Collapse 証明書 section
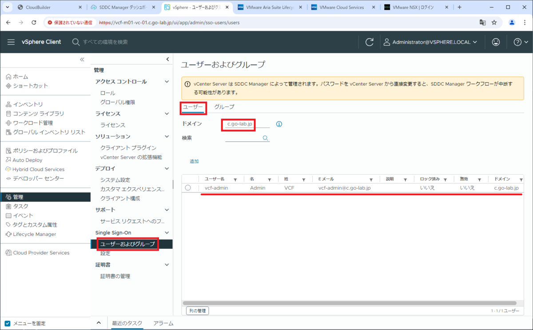 pos(167,265)
